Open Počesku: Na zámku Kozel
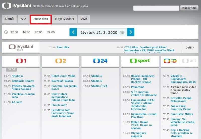 [64, 87]
